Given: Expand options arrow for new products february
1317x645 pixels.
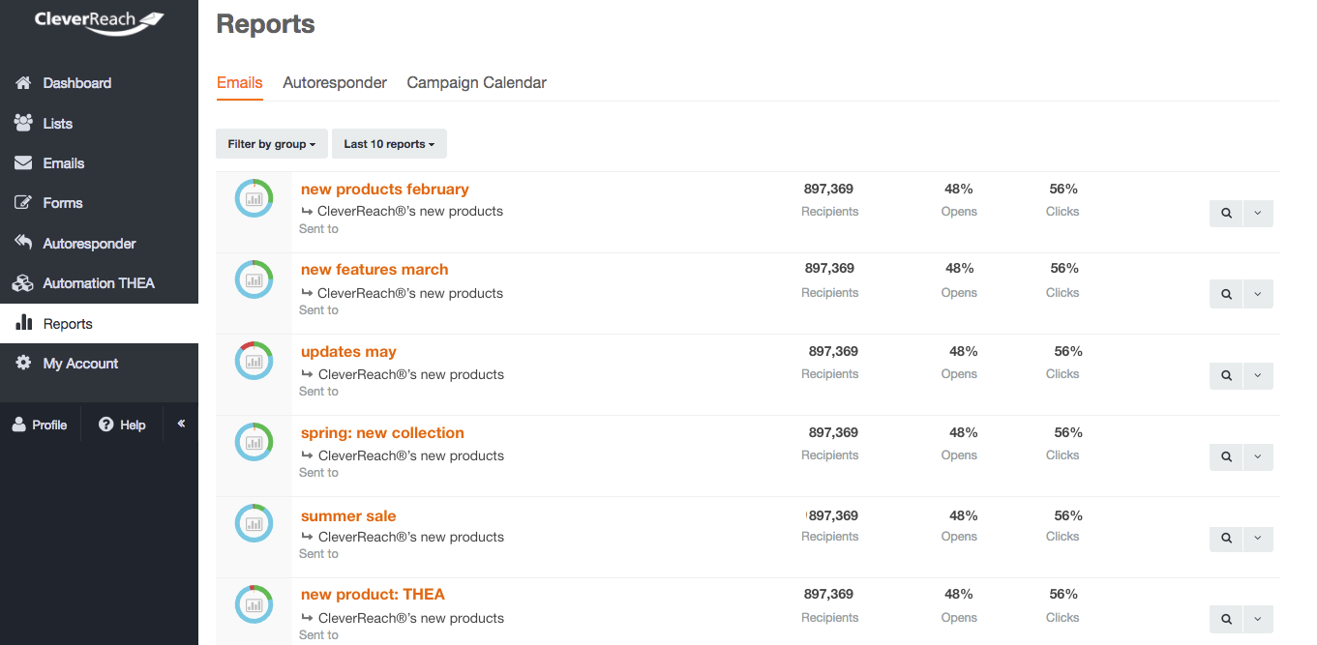Looking at the screenshot, I should pos(1258,214).
